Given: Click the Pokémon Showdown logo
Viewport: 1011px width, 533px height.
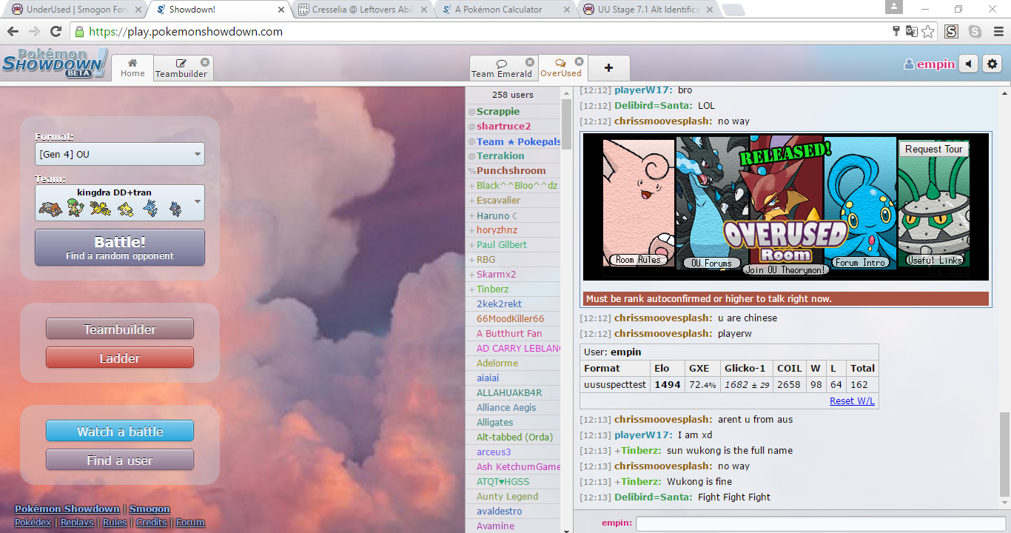Looking at the screenshot, I should 55,63.
